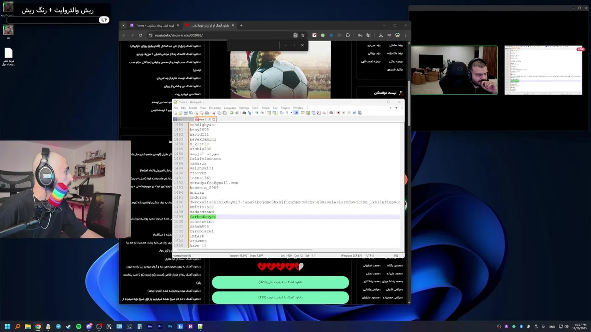
Task: Click the UTF-8 encoding in Notepad++ status bar
Action: (x=370, y=255)
